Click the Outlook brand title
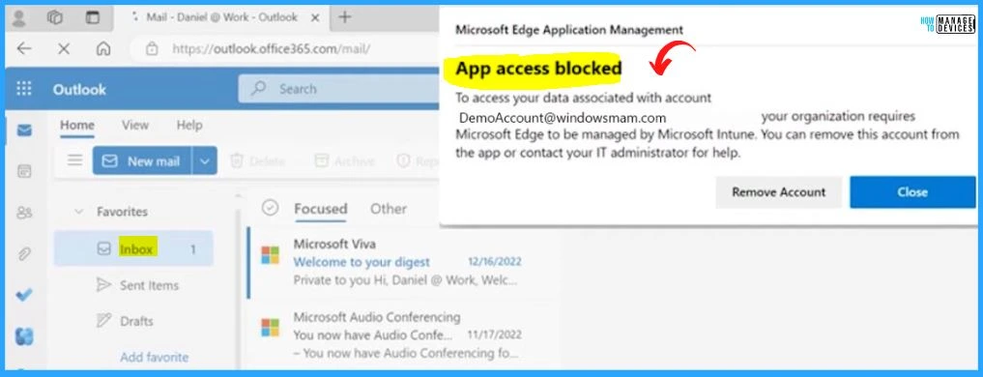983x377 pixels. point(79,90)
